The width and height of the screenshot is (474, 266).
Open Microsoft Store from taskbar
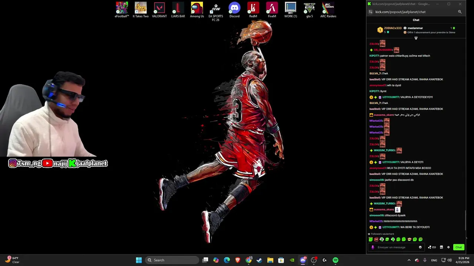pos(281,260)
